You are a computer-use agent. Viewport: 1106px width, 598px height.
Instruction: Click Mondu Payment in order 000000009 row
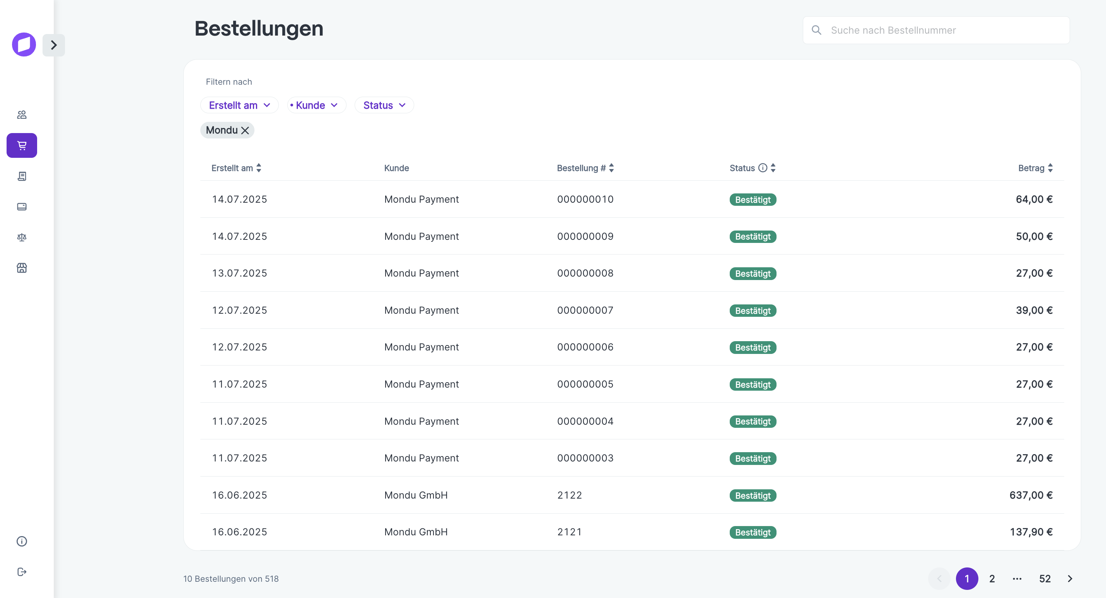[421, 236]
